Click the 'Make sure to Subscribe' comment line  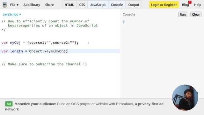click(x=44, y=64)
